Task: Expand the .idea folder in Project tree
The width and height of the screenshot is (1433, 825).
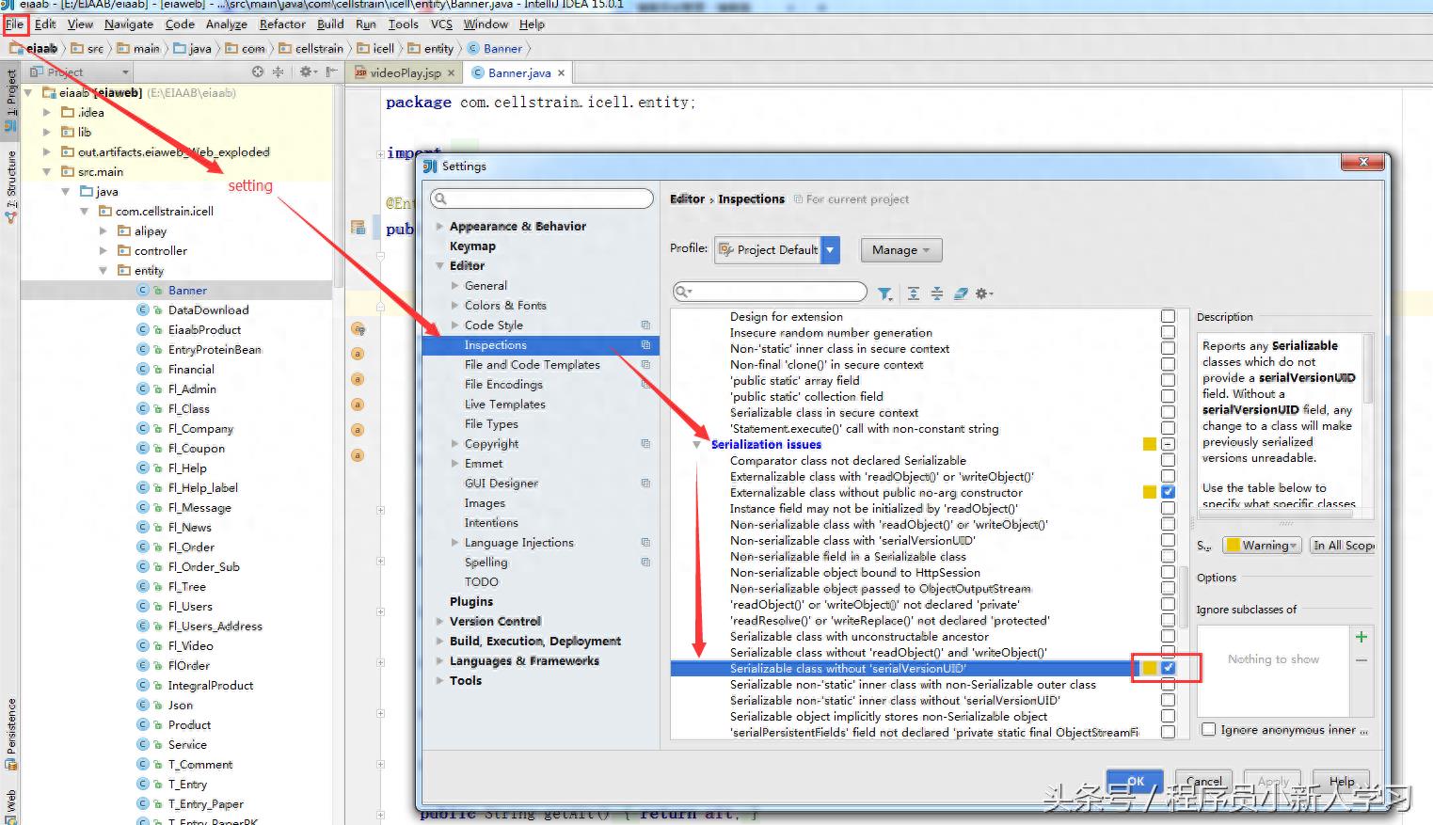Action: [47, 112]
